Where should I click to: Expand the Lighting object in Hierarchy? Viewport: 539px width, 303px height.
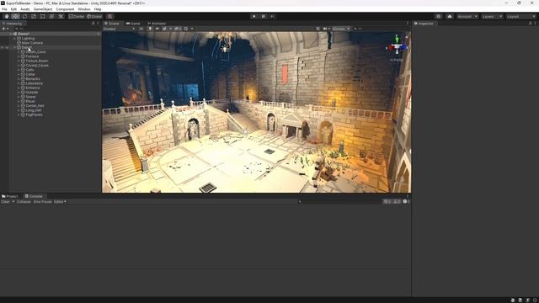coord(14,39)
